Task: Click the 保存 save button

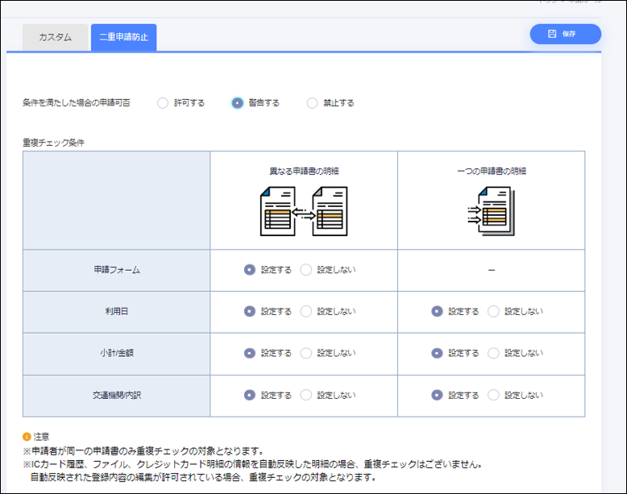Action: click(565, 34)
